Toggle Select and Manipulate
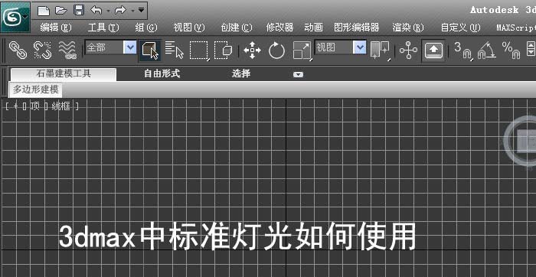 [408, 51]
